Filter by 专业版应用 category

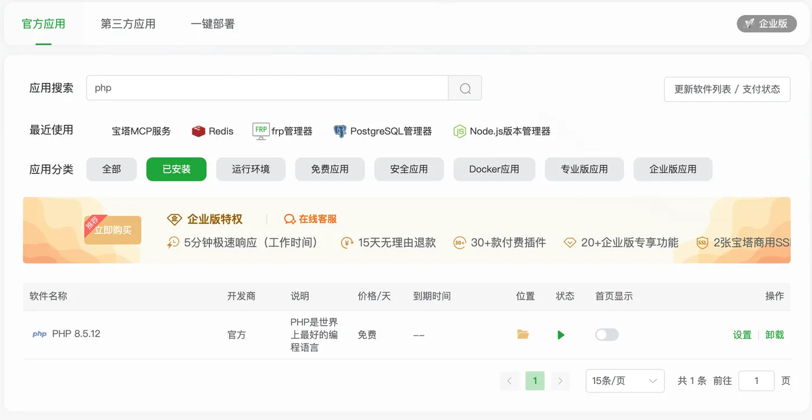click(x=584, y=169)
